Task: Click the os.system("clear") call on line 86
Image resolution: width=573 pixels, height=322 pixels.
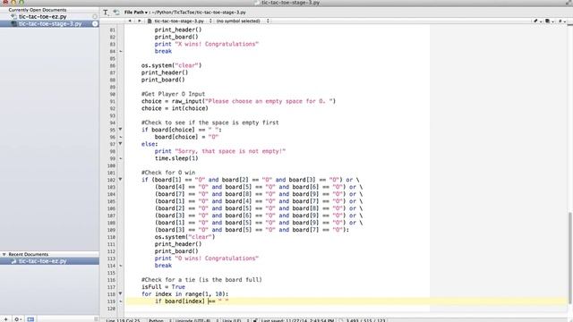Action: click(x=171, y=65)
